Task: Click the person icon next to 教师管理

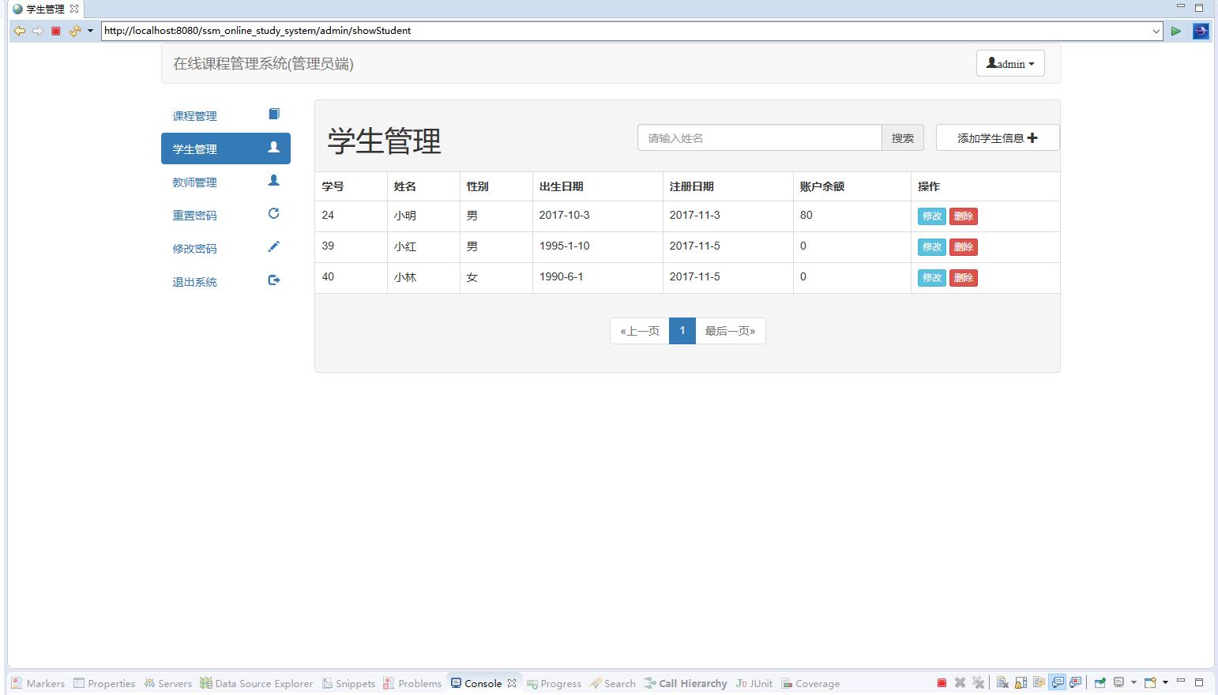Action: click(x=274, y=179)
